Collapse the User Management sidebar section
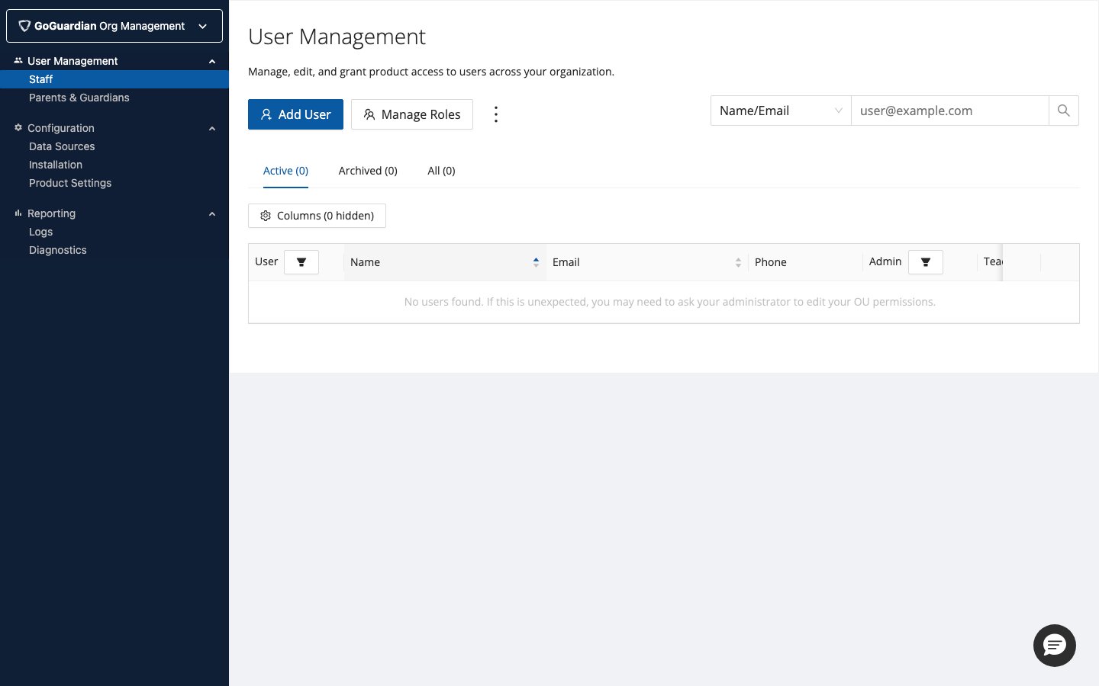The image size is (1099, 686). coord(212,62)
